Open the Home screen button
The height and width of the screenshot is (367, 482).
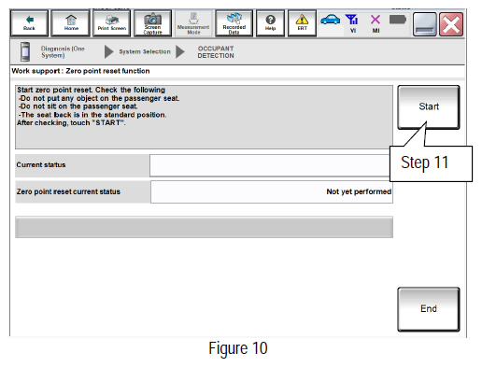click(71, 23)
